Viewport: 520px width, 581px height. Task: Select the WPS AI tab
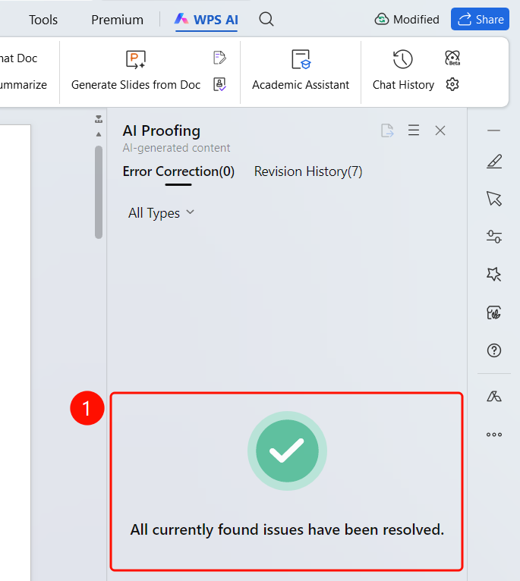click(206, 20)
